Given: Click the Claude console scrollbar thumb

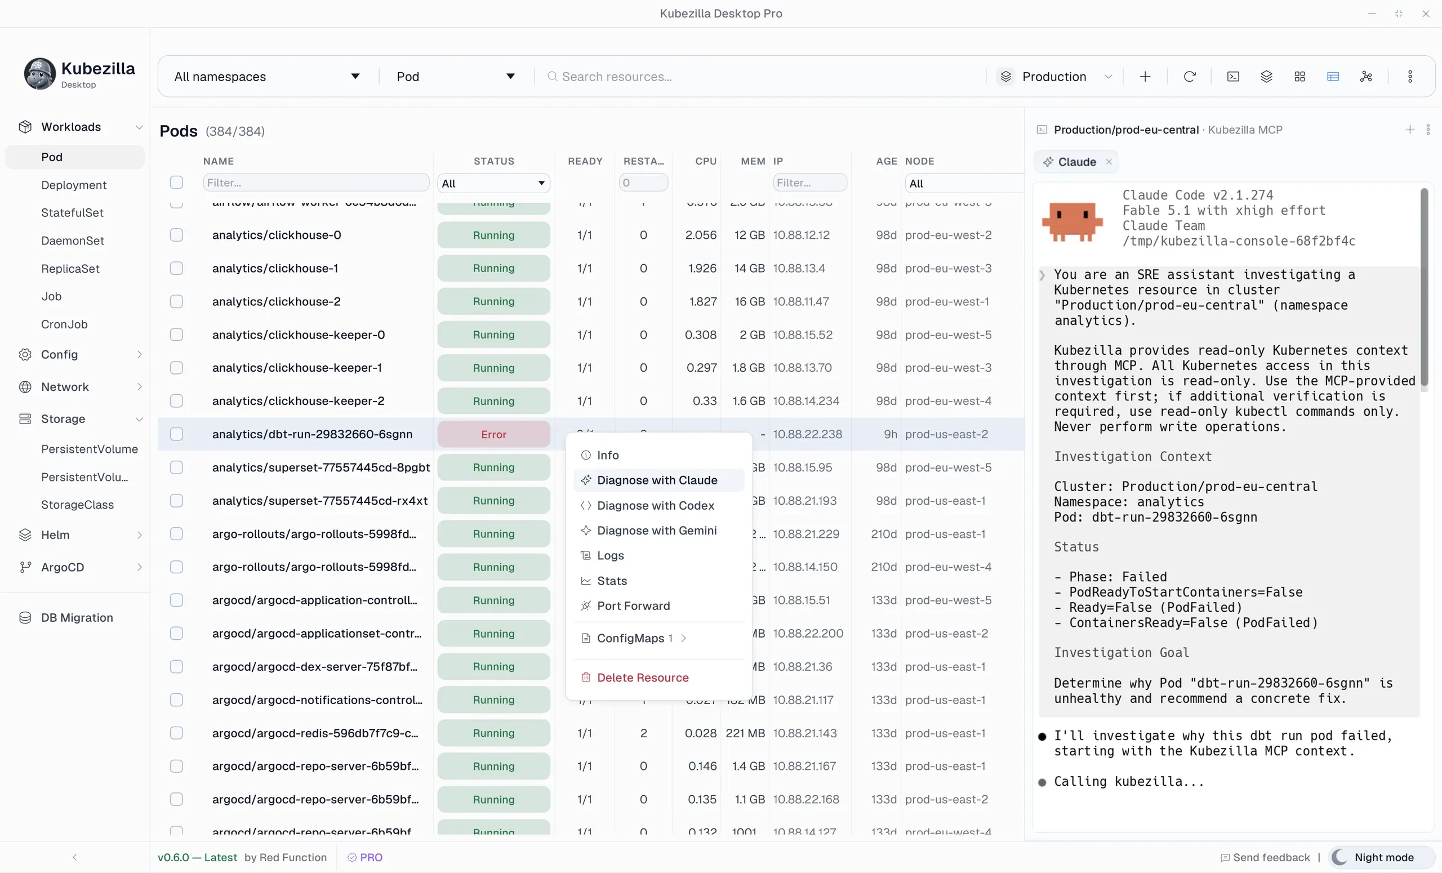Looking at the screenshot, I should pos(1425,287).
